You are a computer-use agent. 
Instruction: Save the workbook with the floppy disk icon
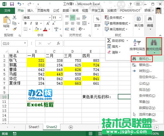[12, 4]
